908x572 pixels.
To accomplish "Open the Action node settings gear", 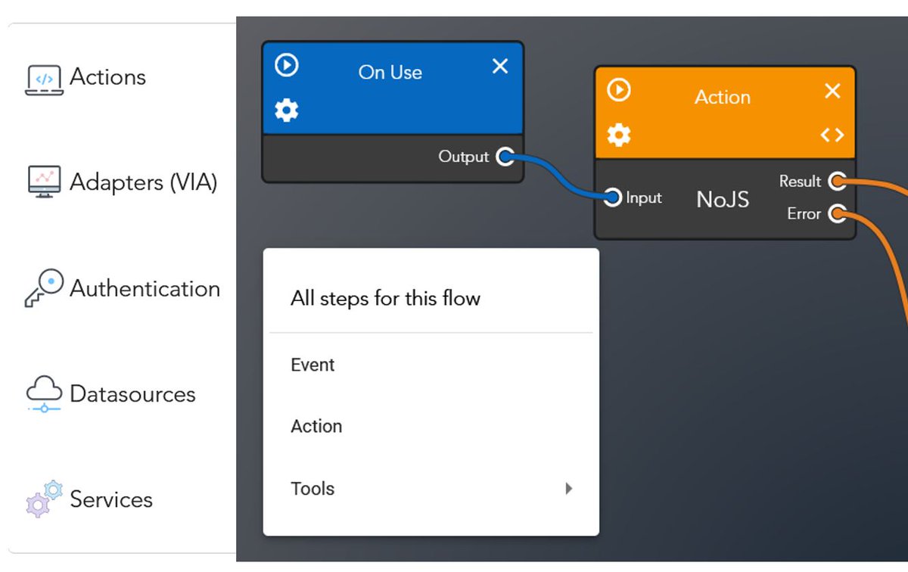I will (x=619, y=135).
